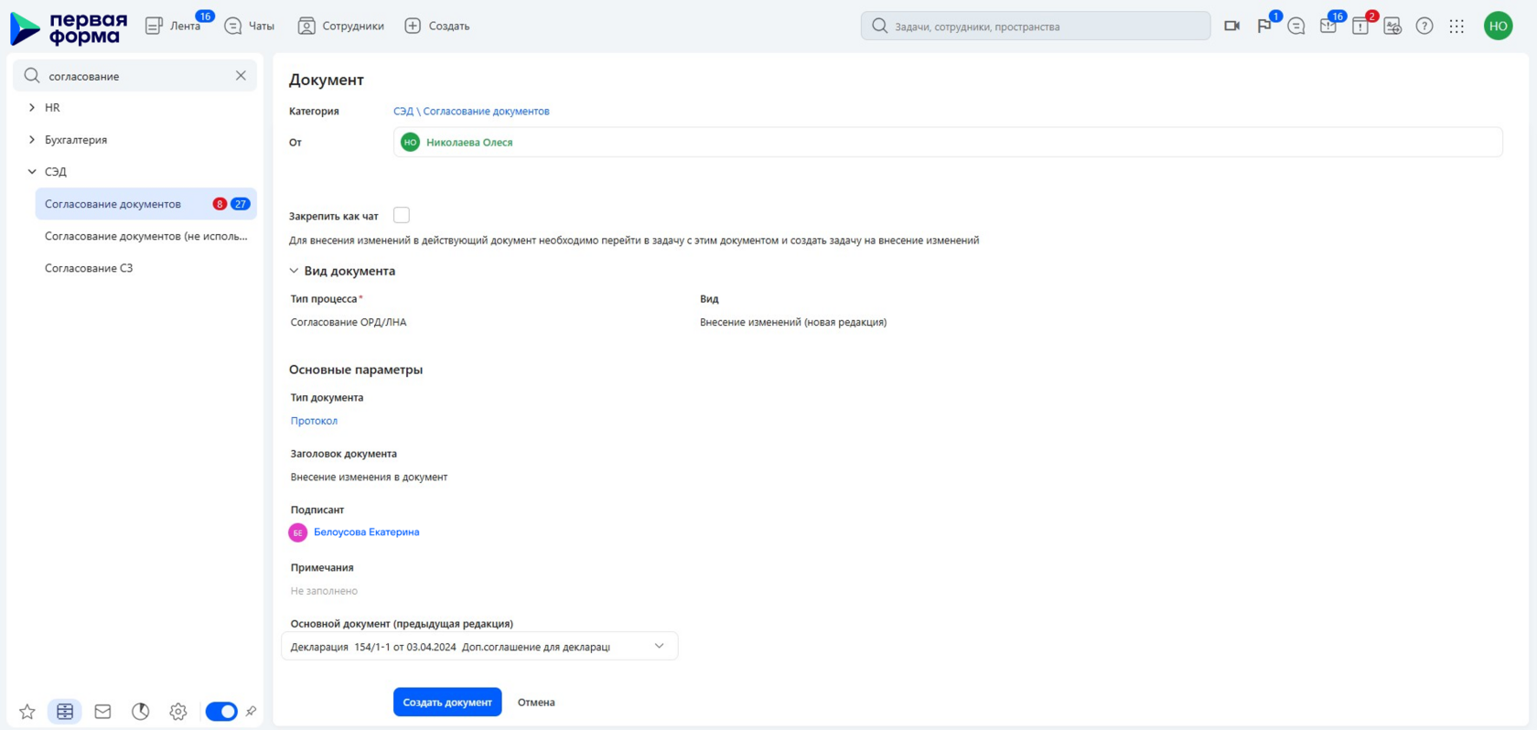
Task: Open the comments bubble icon in header
Action: (1296, 27)
